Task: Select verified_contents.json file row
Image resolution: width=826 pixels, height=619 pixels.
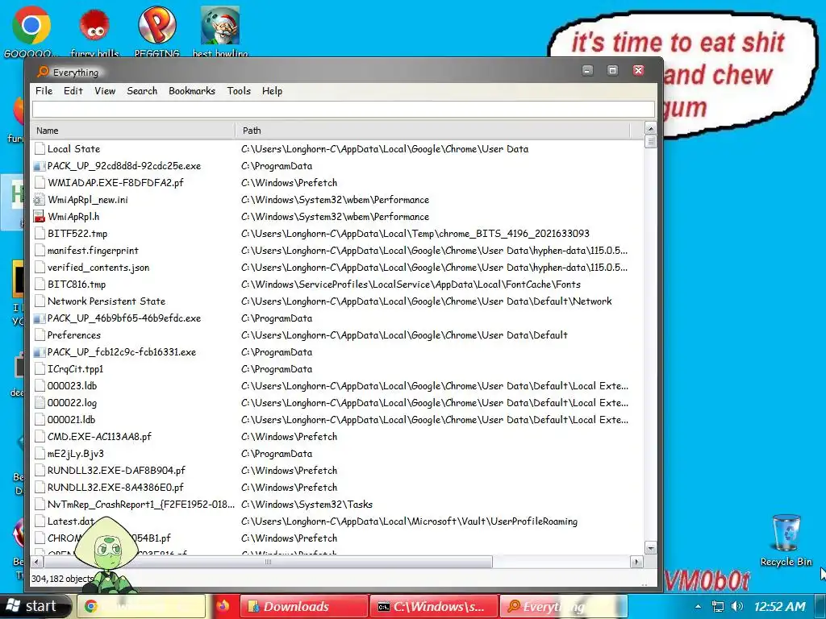Action: [x=337, y=268]
